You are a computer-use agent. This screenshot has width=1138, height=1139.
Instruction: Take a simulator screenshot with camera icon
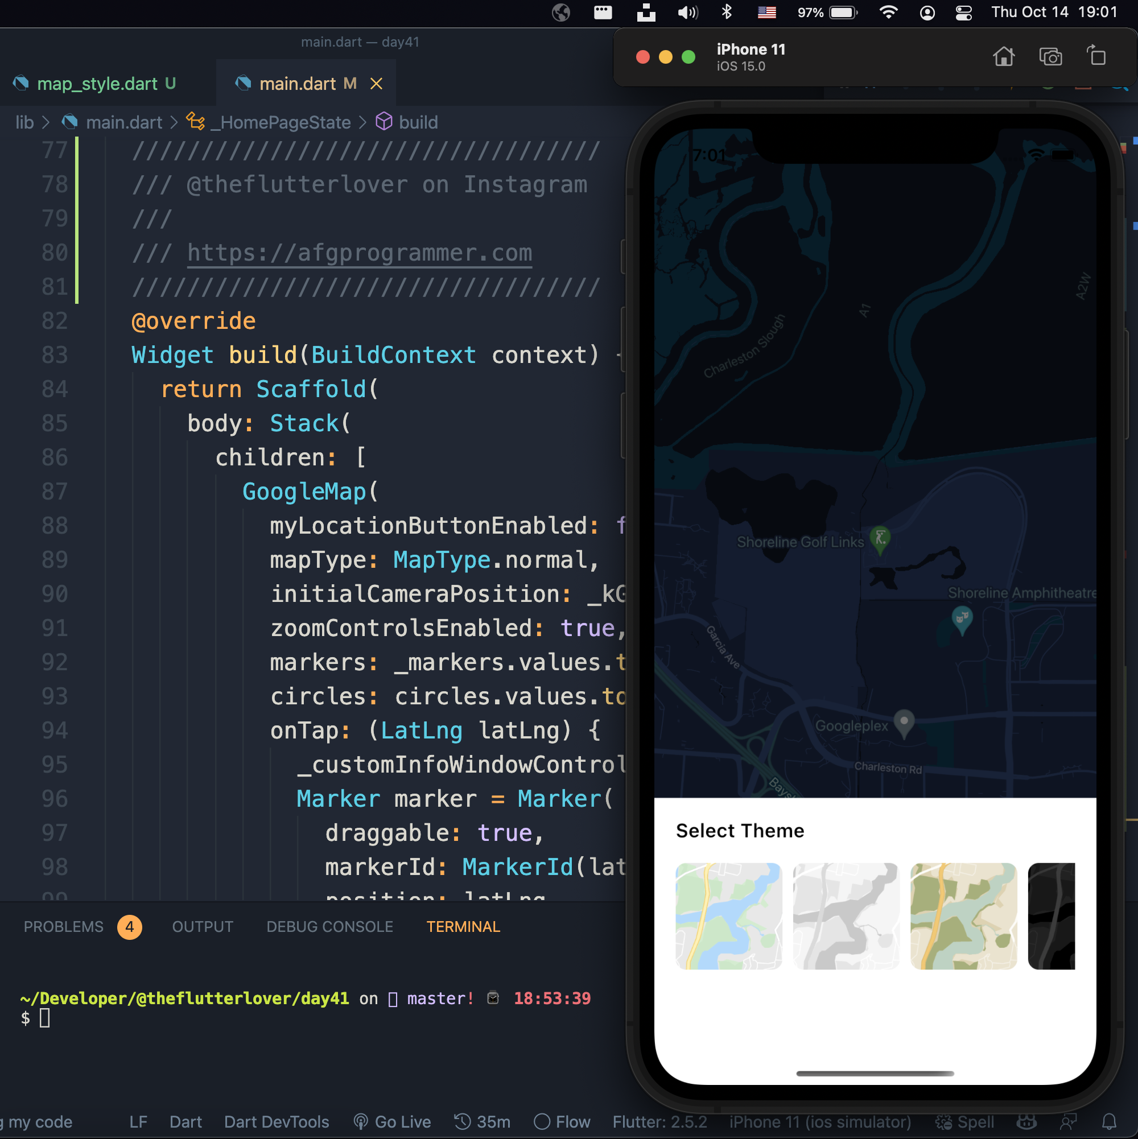1050,57
